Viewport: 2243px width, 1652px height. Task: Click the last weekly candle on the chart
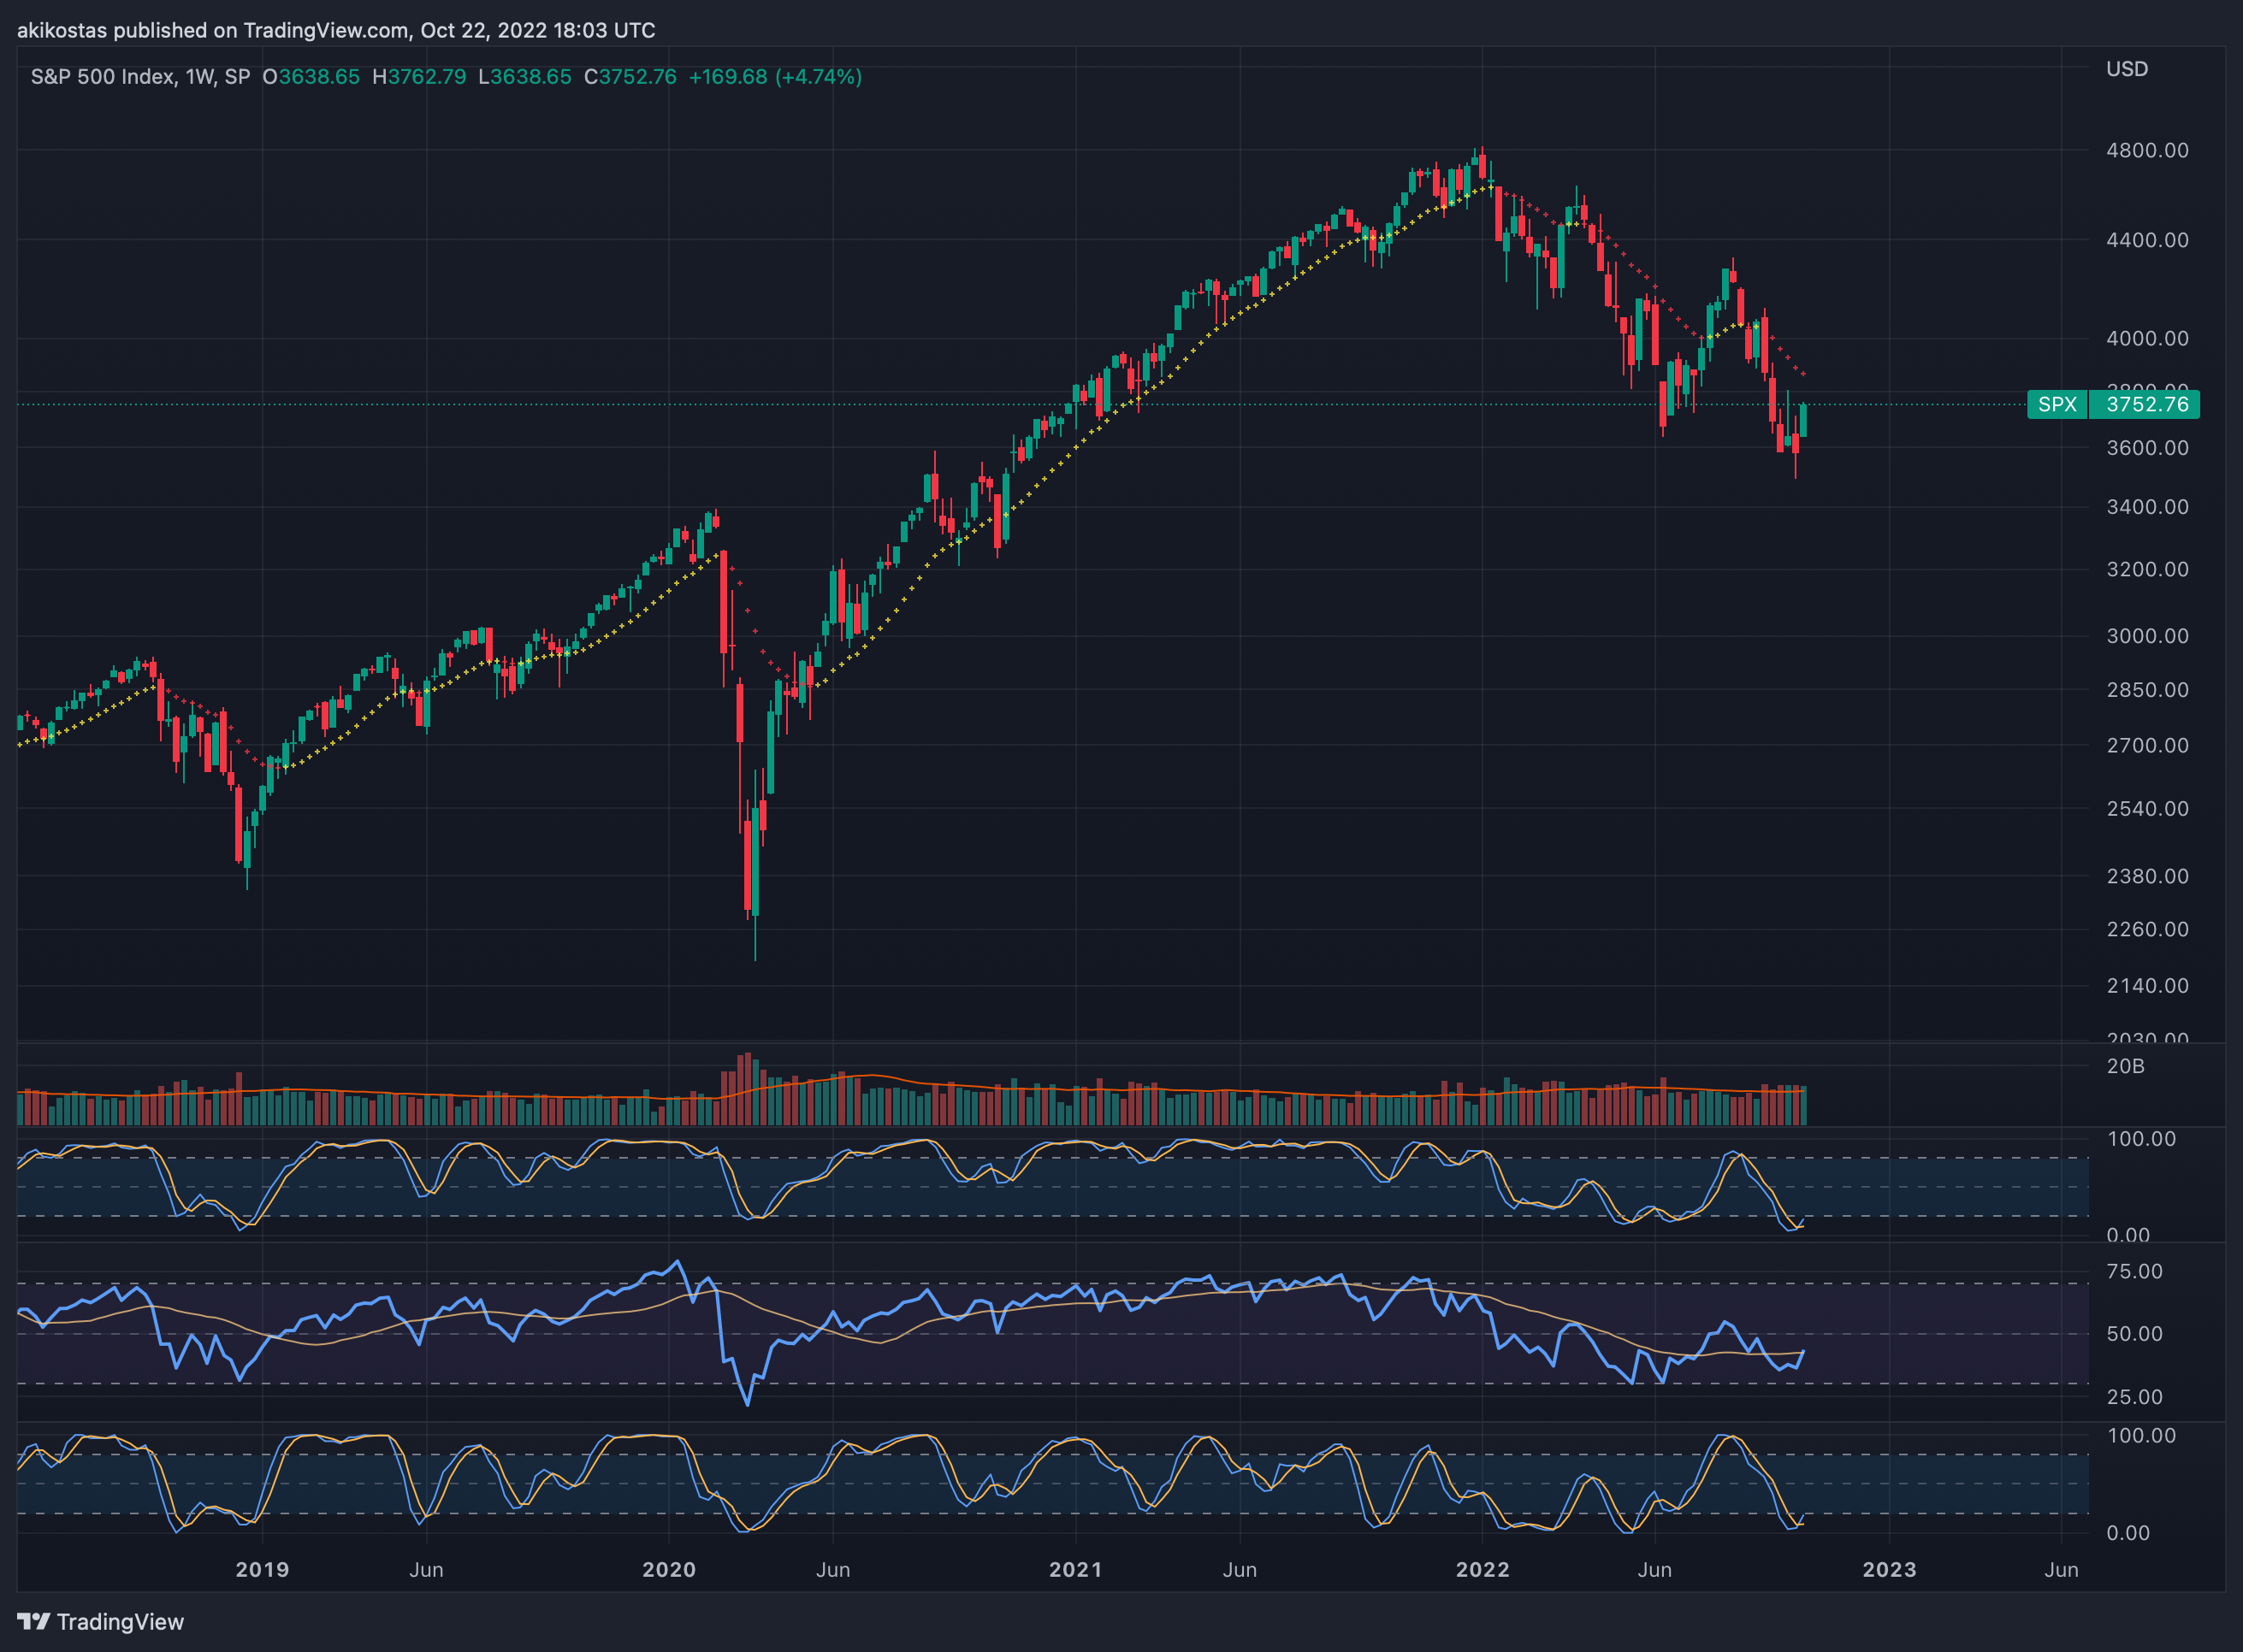(x=1802, y=419)
